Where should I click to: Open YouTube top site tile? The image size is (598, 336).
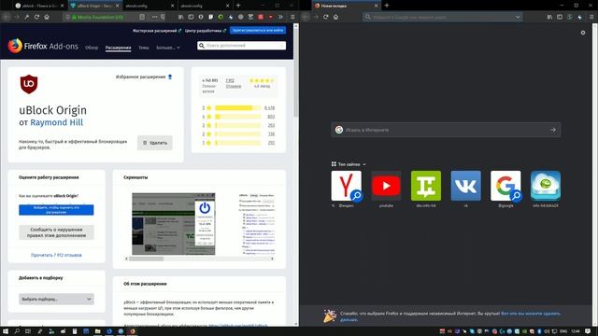pos(386,186)
